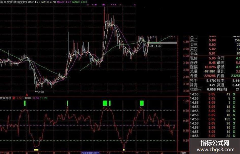Select the 买三 5.03 bid row
The width and height of the screenshot is (240, 154).
[215, 45]
